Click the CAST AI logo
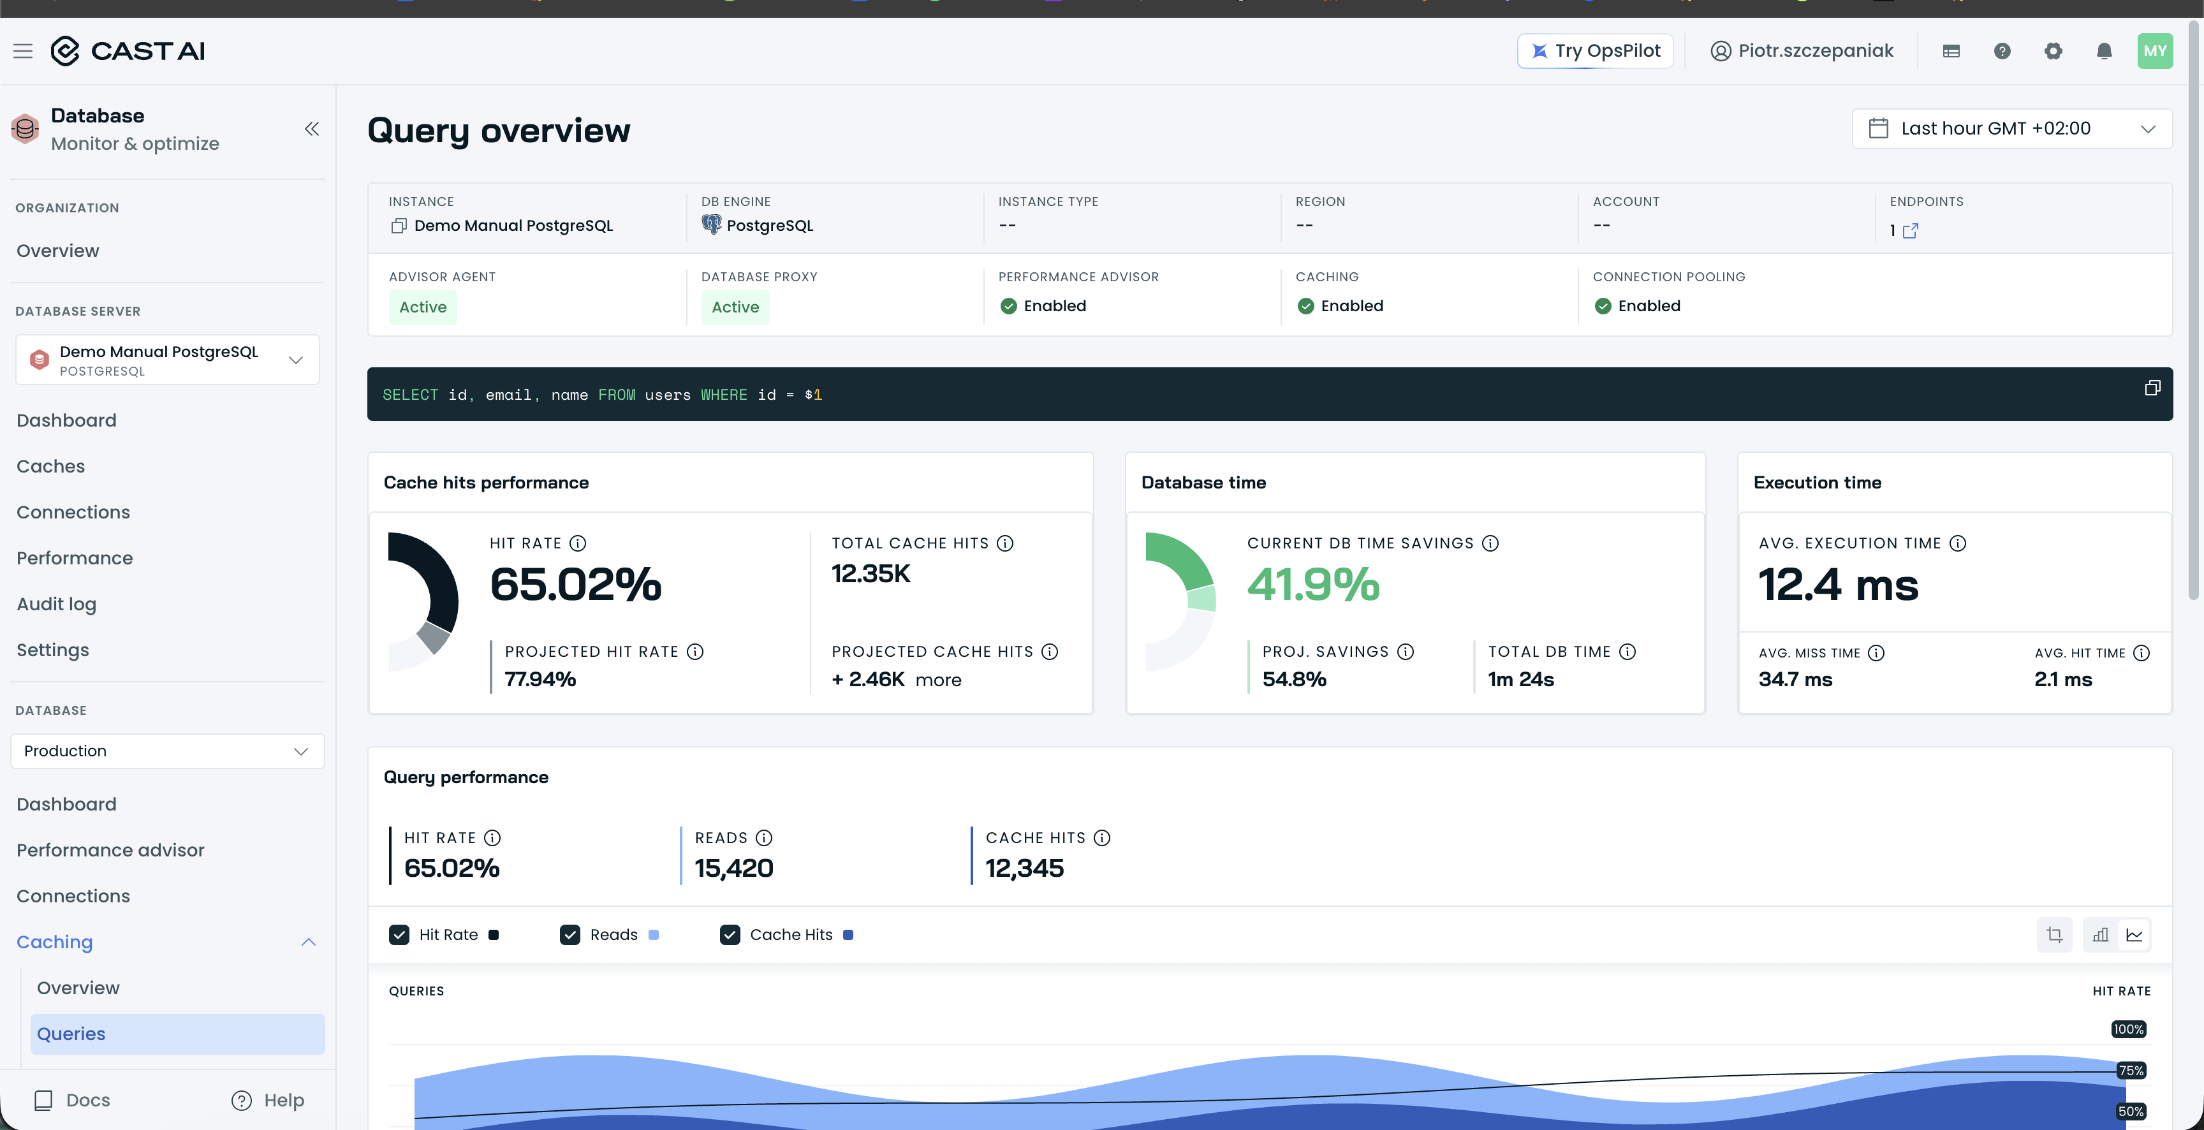This screenshot has width=2204, height=1130. click(x=128, y=50)
